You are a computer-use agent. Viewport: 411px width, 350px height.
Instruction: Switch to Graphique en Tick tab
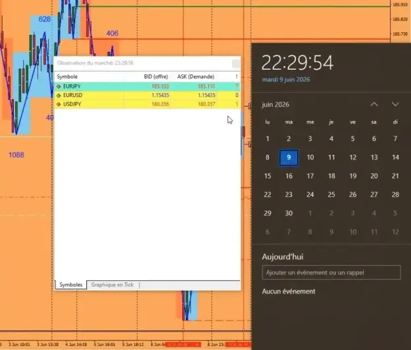[112, 285]
